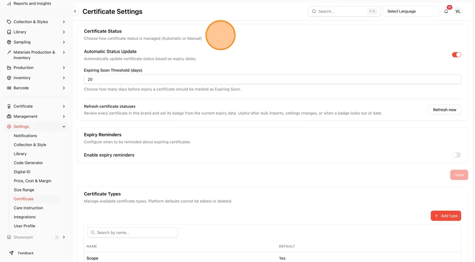Expand the Barcode chevron
Viewport: 475px width, 262px height.
64,88
